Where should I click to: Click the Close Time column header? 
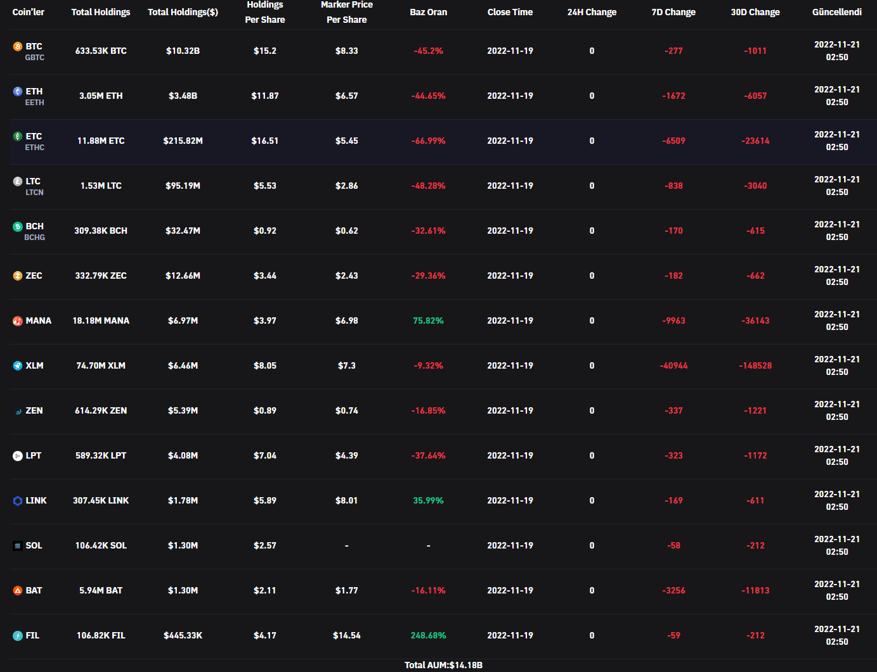tap(510, 12)
